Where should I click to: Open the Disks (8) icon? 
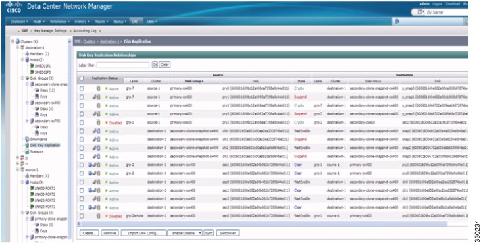(x=37, y=225)
